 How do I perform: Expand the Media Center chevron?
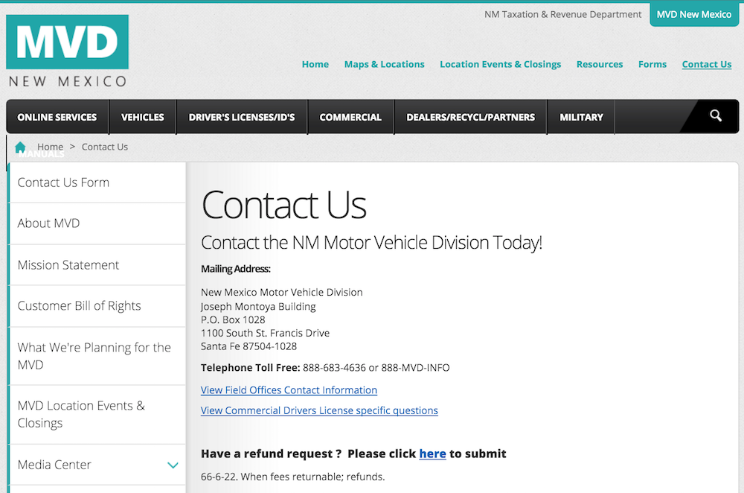173,465
